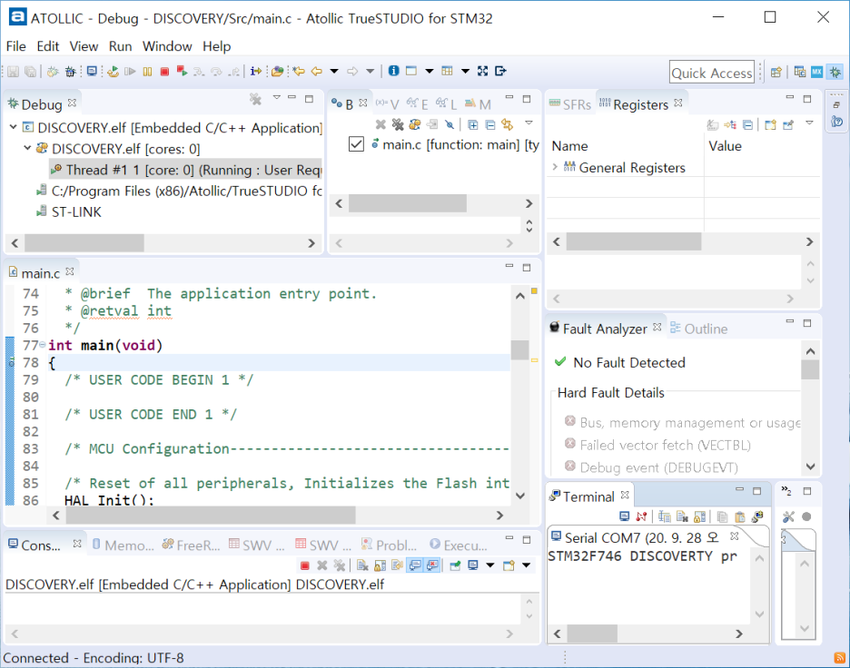
Task: Toggle Pin to Debug Context in Registers view
Action: 788,125
